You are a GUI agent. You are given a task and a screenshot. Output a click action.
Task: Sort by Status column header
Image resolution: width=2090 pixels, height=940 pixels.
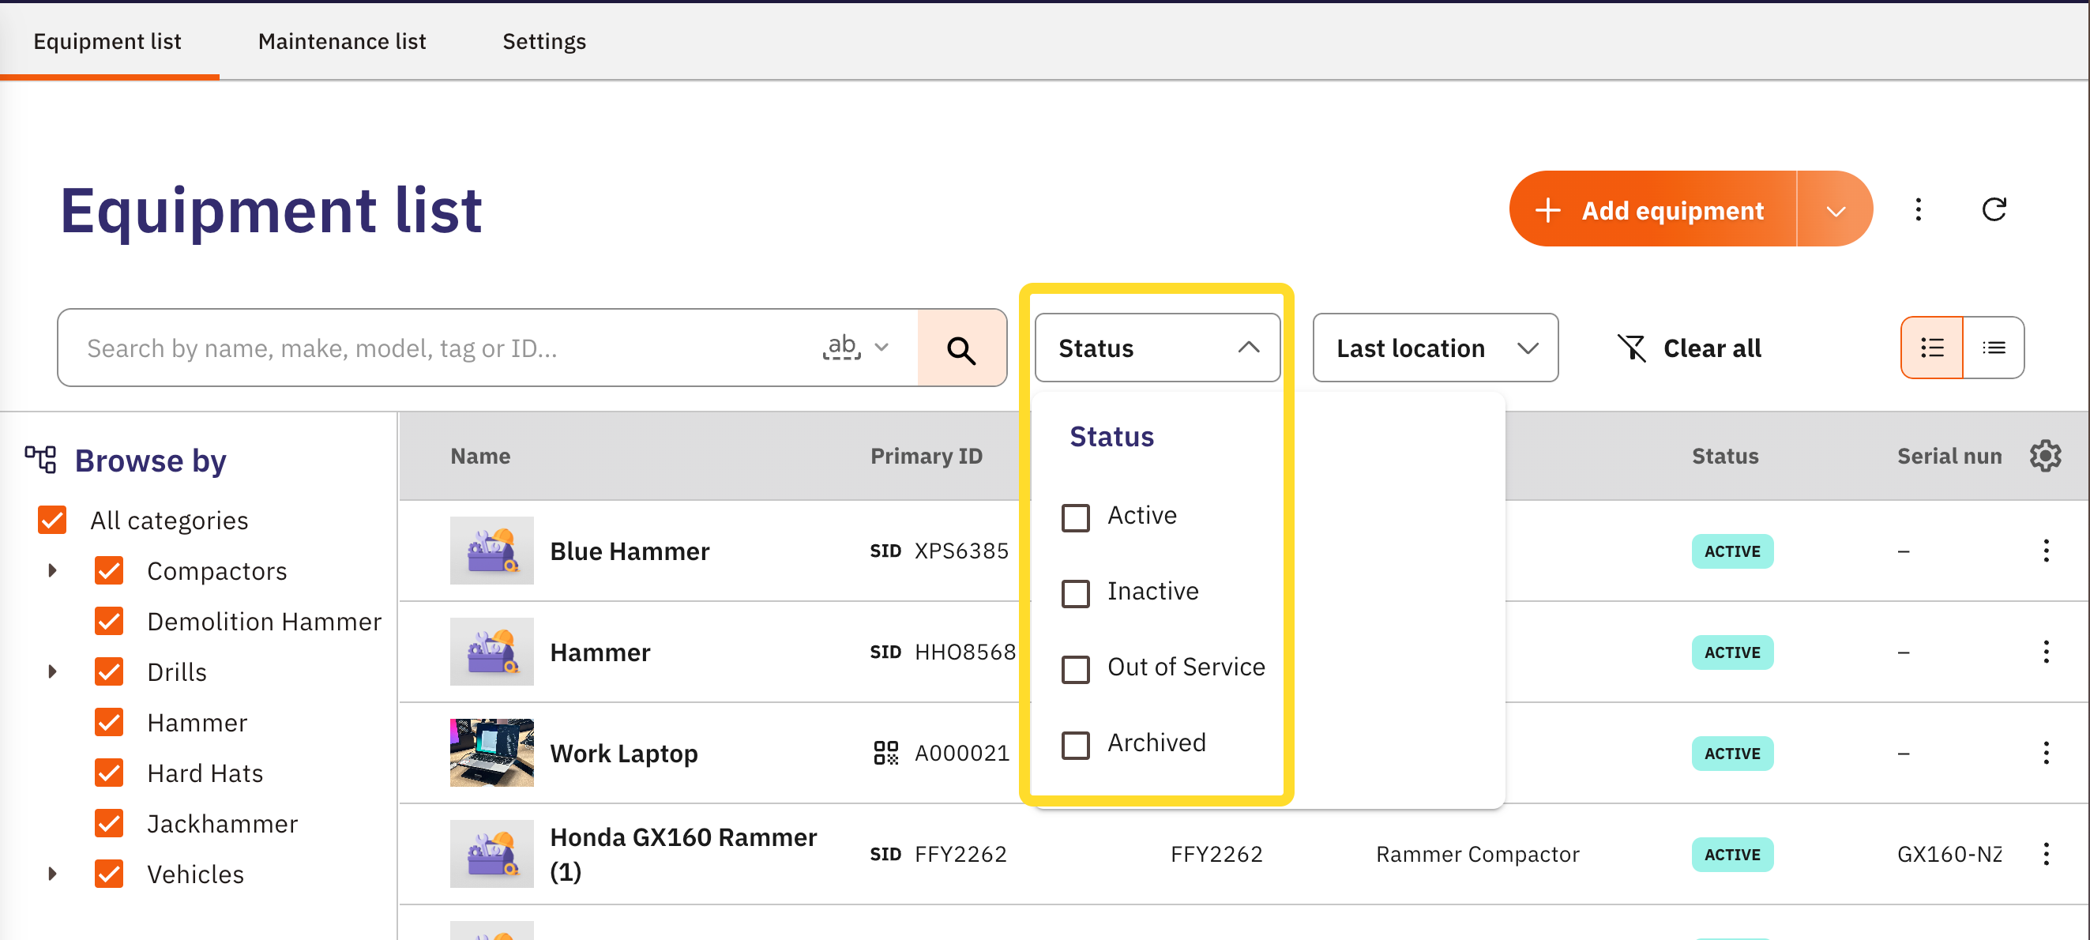click(x=1725, y=457)
